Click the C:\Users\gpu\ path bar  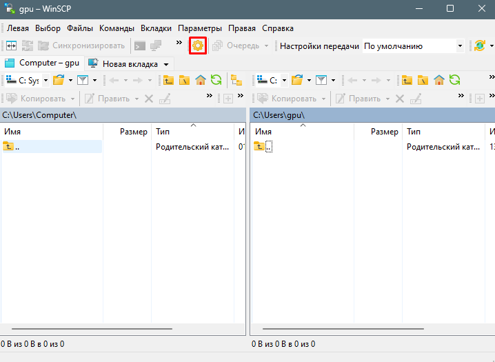(x=372, y=115)
